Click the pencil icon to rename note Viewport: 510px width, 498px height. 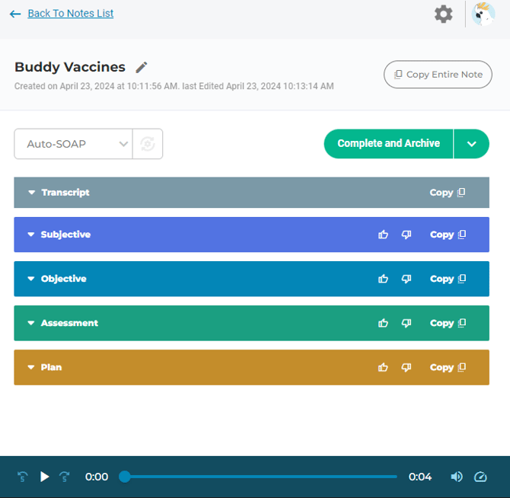point(142,67)
